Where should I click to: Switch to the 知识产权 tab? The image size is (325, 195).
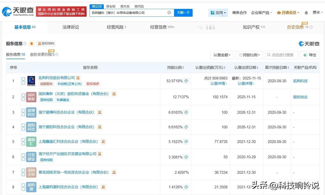coord(254,27)
